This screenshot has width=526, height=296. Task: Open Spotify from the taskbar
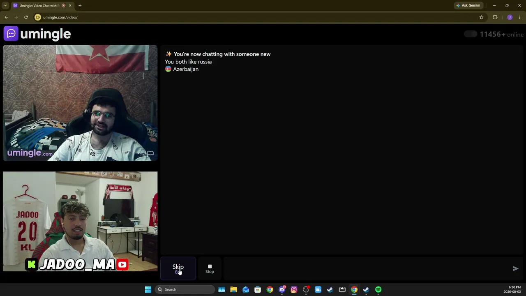click(378, 289)
